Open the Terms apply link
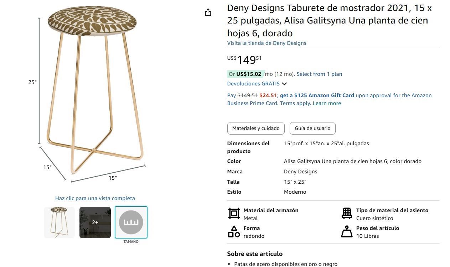The image size is (450, 267). tap(294, 103)
